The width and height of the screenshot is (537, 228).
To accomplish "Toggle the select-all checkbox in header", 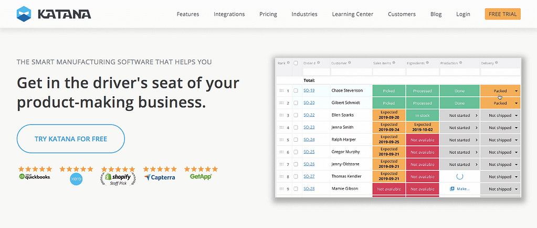I will [296, 63].
